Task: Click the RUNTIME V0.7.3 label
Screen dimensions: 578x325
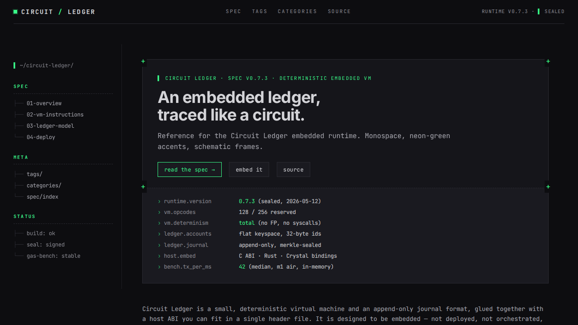Action: [x=505, y=11]
